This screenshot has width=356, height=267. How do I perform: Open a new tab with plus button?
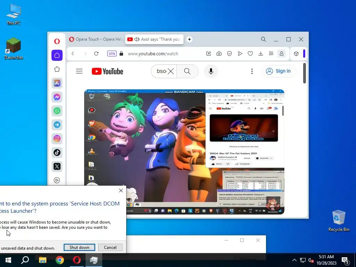pyautogui.click(x=189, y=39)
